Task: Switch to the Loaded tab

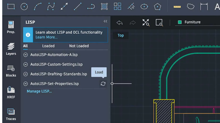Action: pos(48,46)
